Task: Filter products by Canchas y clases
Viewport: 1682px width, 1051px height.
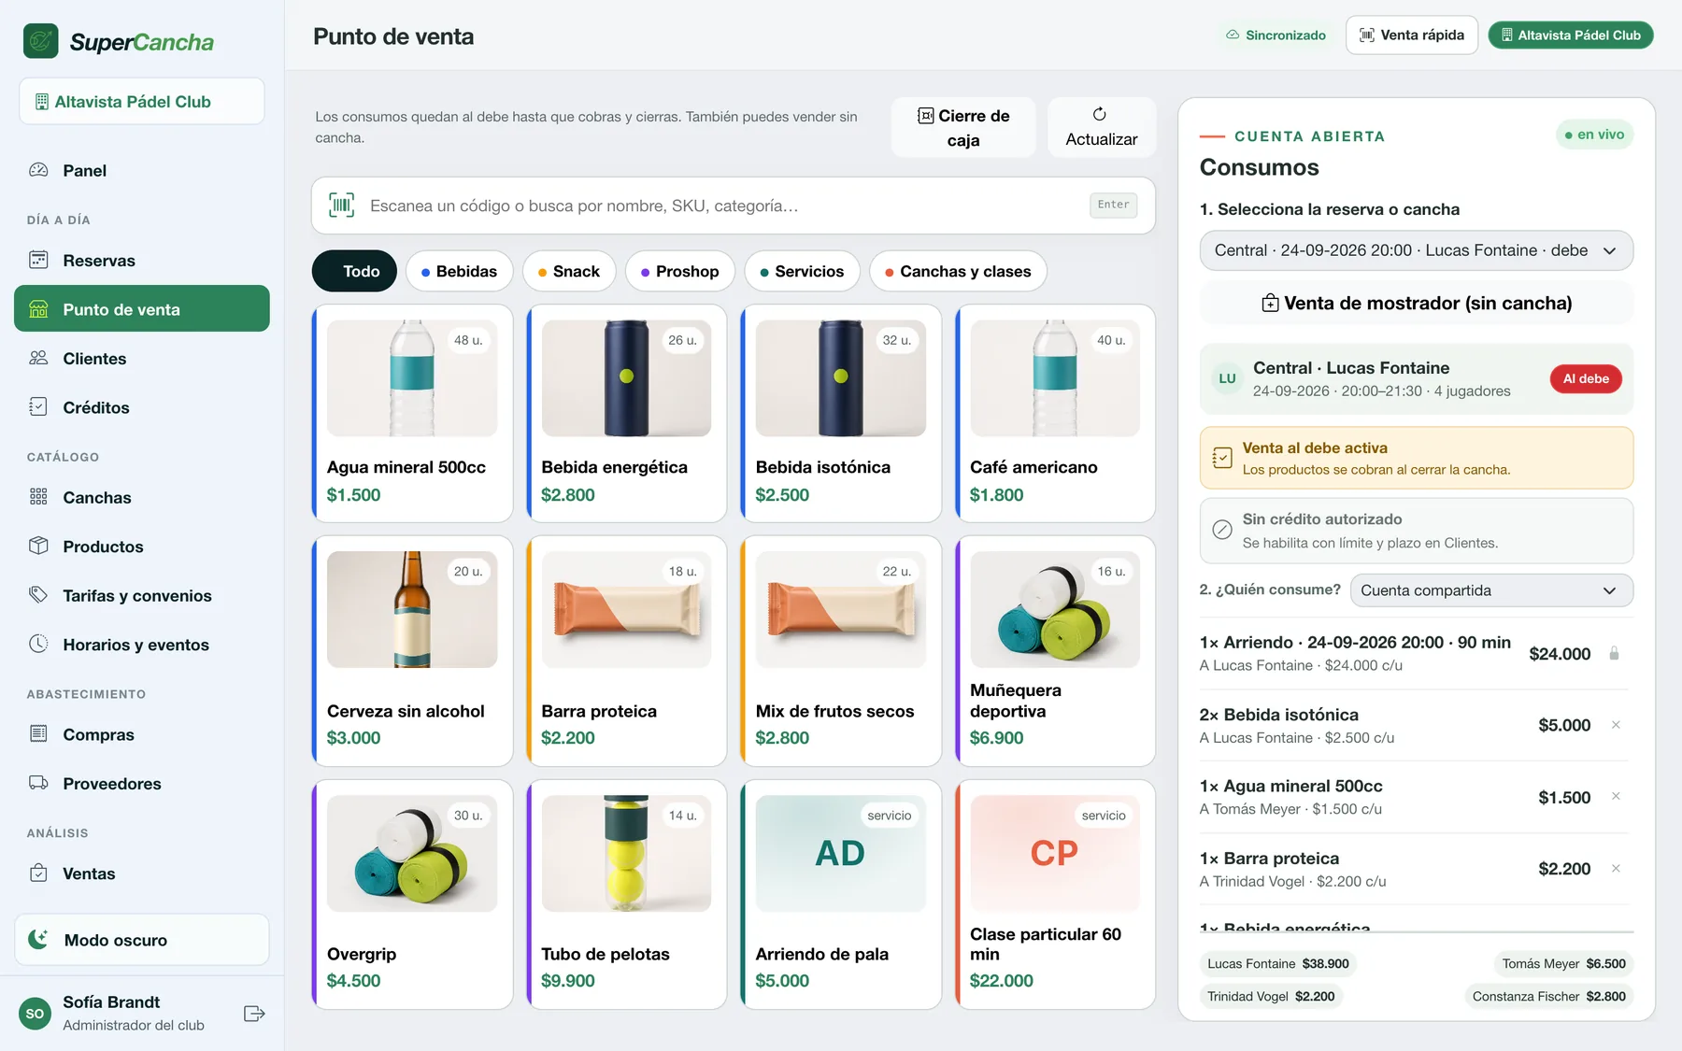Action: click(x=958, y=271)
